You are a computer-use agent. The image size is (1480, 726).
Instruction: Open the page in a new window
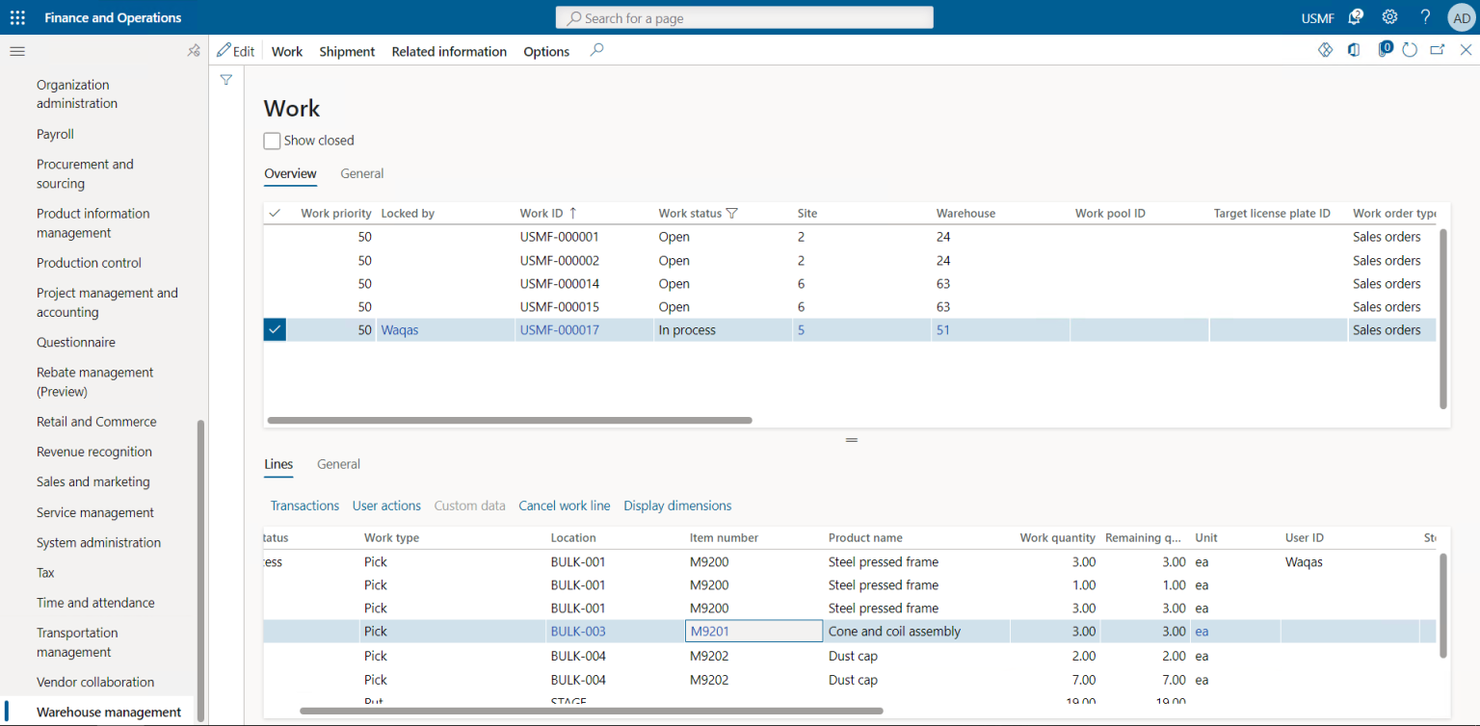[x=1437, y=49]
